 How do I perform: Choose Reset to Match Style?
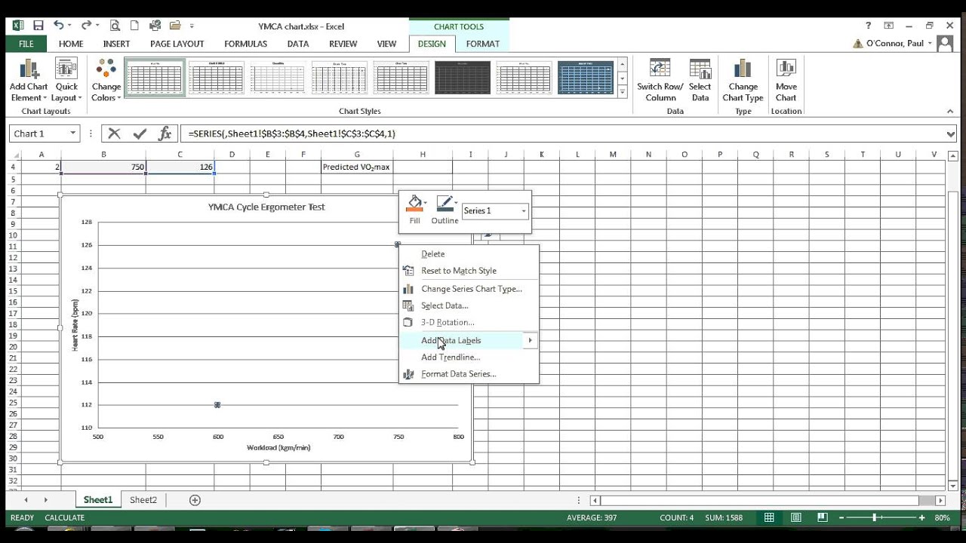[469, 271]
